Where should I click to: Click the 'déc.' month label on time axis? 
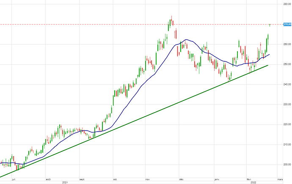181,179
